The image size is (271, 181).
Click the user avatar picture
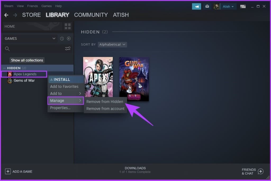point(216,7)
